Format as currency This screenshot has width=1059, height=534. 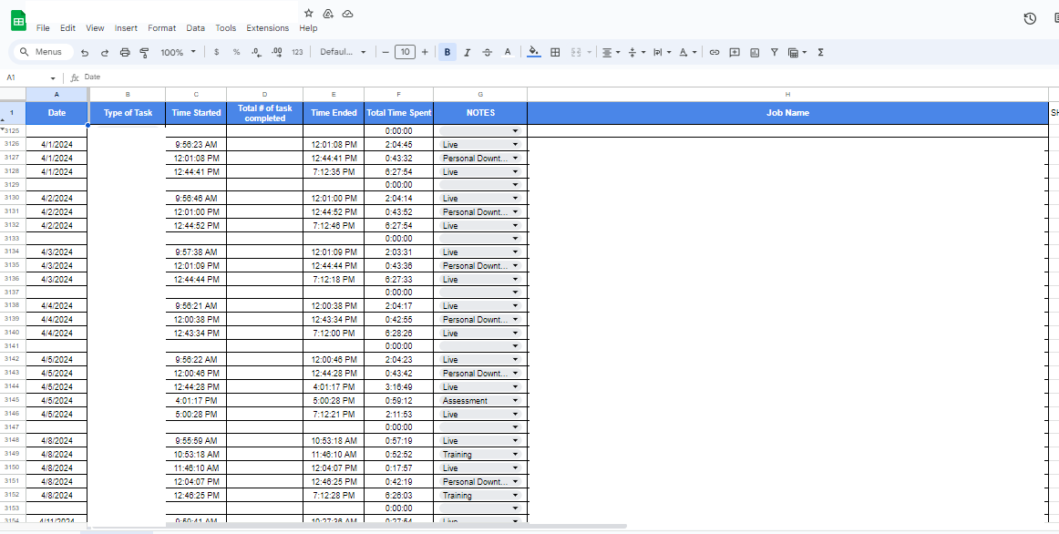(x=216, y=52)
